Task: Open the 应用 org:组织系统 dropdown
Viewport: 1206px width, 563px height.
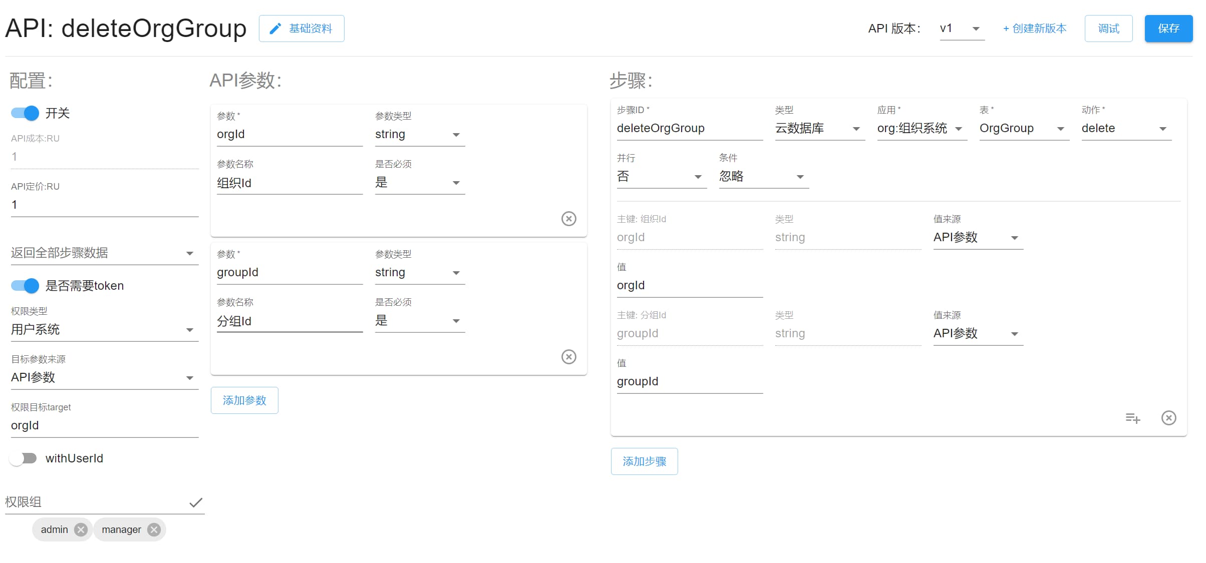Action: 922,128
